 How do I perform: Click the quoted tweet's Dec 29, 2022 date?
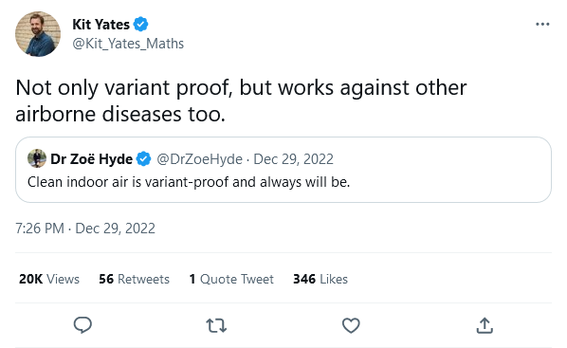pos(293,159)
